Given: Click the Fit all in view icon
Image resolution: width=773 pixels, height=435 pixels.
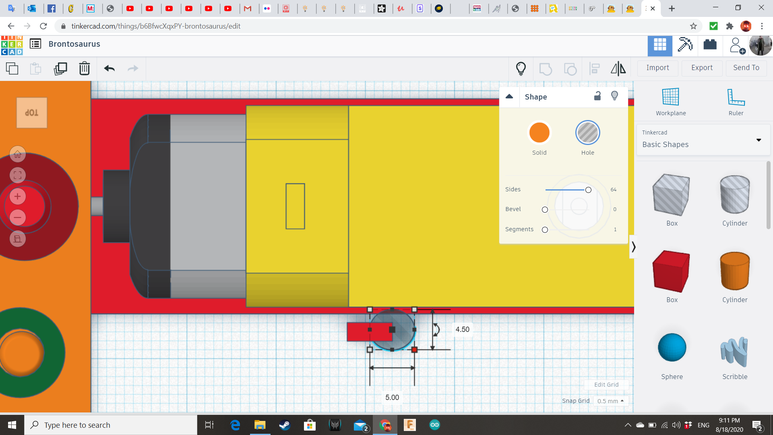Looking at the screenshot, I should tap(18, 175).
